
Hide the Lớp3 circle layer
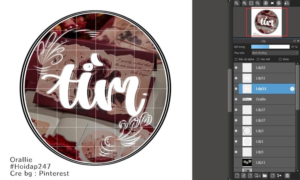click(236, 131)
